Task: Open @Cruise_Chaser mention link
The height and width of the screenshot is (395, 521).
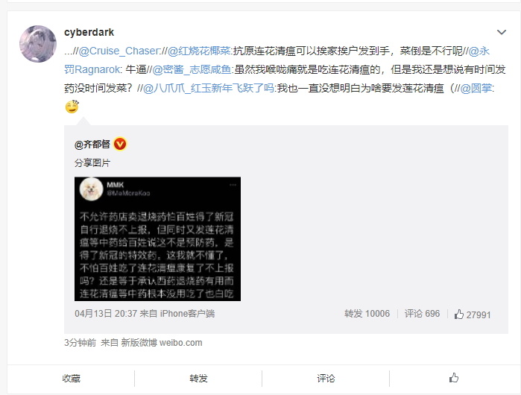Action: pos(119,51)
